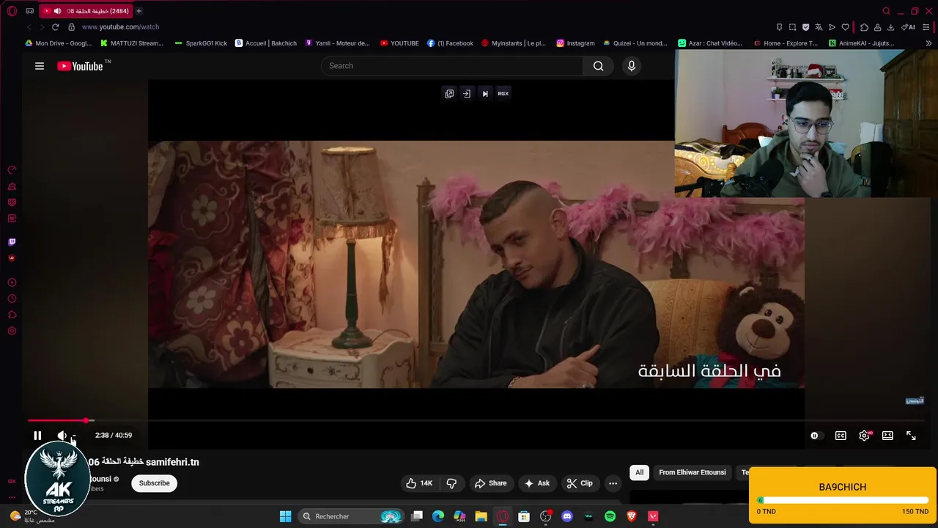The image size is (938, 528).
Task: Click the pin icon in address bar
Action: 779,27
